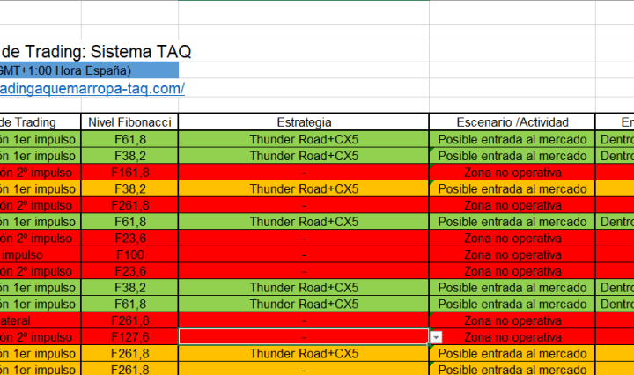The width and height of the screenshot is (634, 375).
Task: Click Thunder Road+CX5 in the orange F38,2 row
Action: tap(304, 188)
